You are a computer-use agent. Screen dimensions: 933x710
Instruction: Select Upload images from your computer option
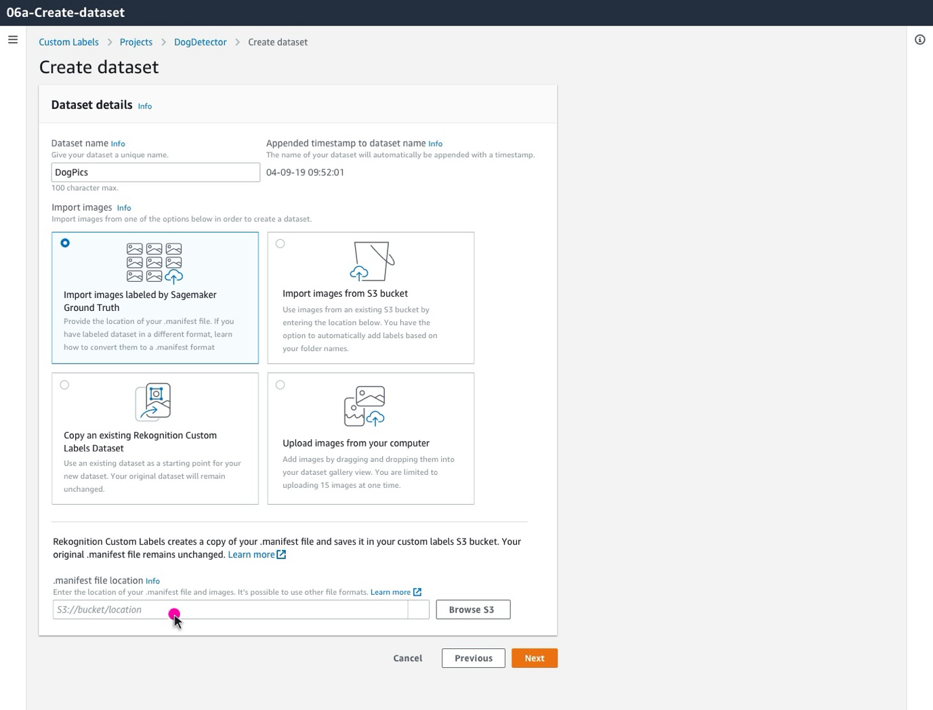pyautogui.click(x=281, y=385)
